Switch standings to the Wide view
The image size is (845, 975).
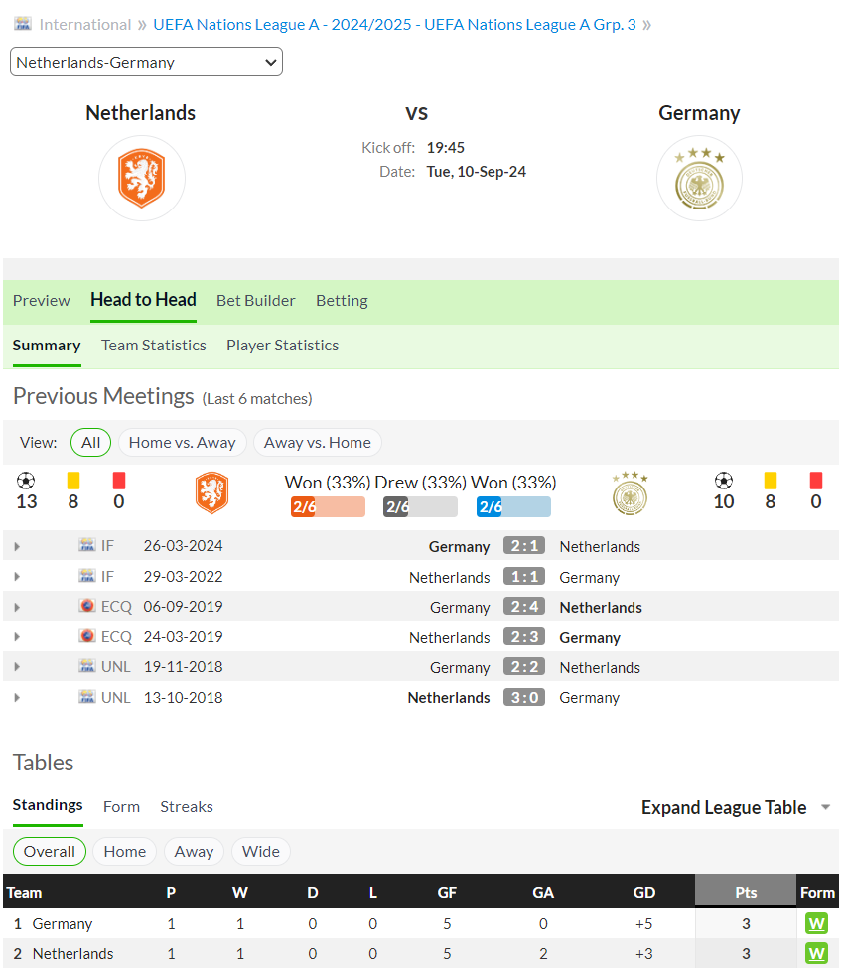260,851
